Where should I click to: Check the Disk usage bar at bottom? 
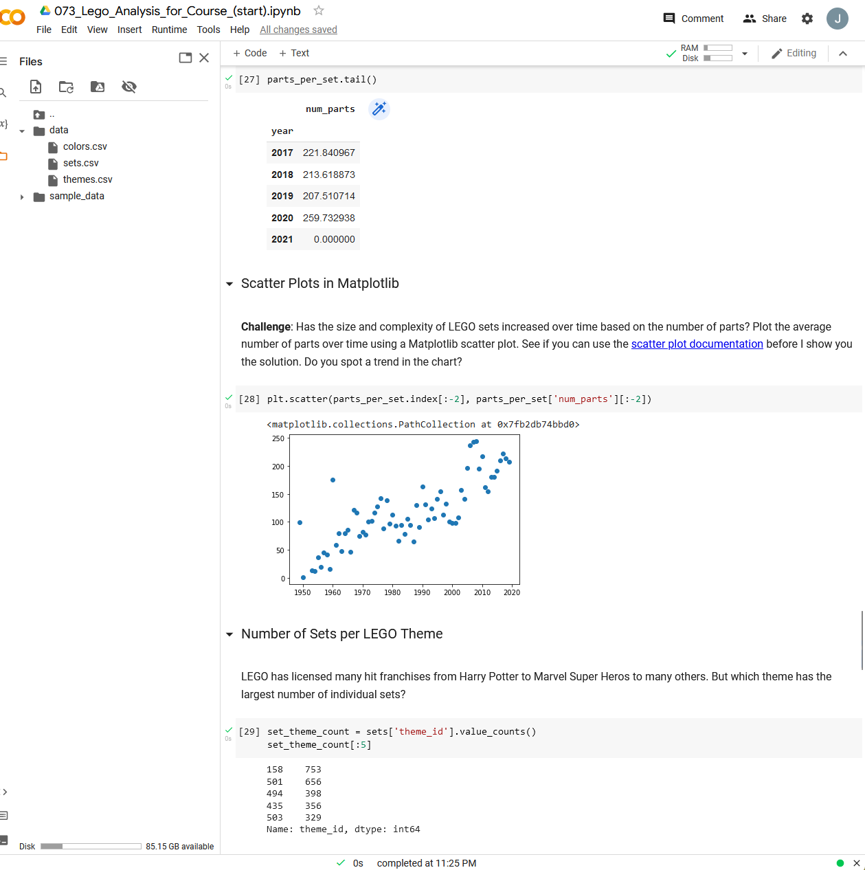90,846
